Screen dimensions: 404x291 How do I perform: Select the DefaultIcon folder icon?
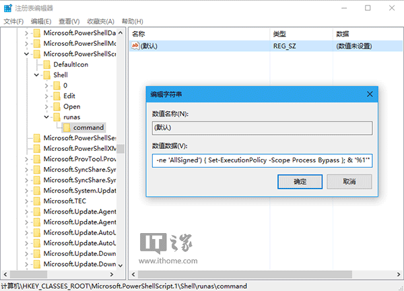click(x=47, y=65)
